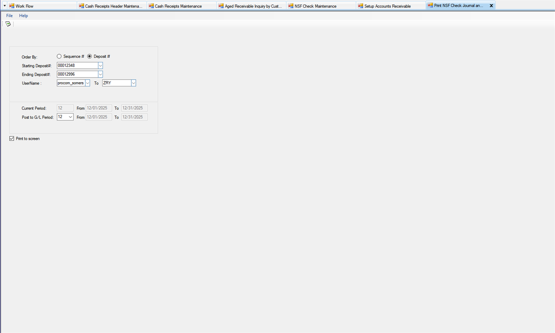Click the Work Flow tab icon
555x333 pixels.
pyautogui.click(x=11, y=6)
